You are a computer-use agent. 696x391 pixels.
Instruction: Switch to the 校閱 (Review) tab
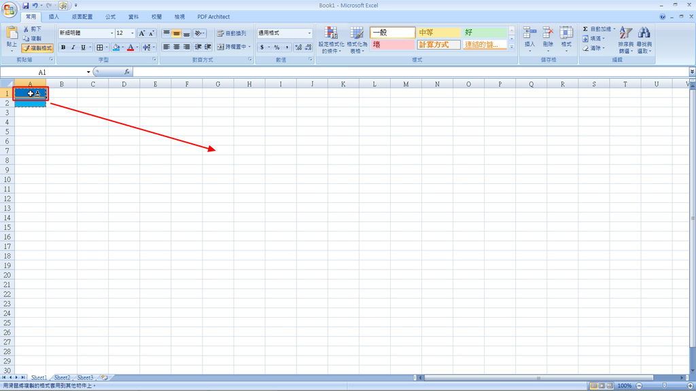click(x=157, y=17)
